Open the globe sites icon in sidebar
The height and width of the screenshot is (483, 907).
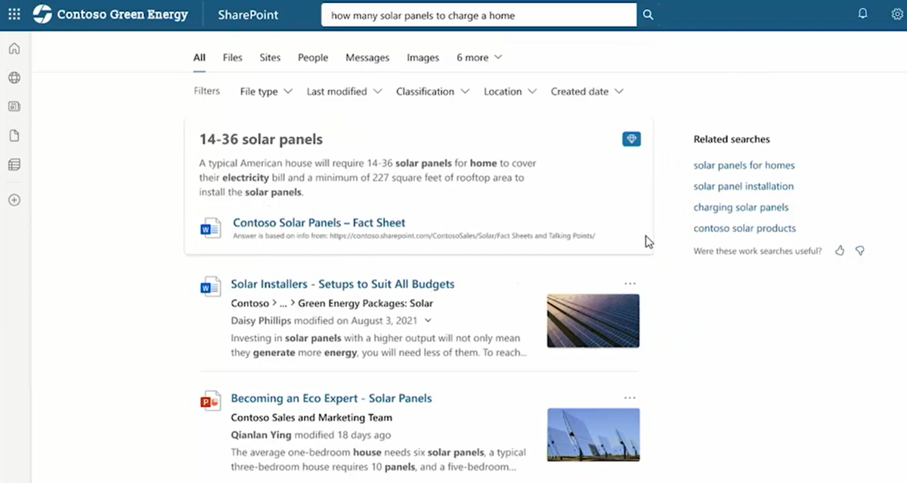(14, 78)
